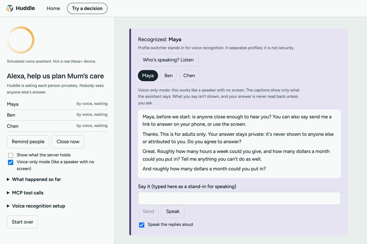The width and height of the screenshot is (367, 244).
Task: Click Who's speaking? Listen button
Action: pyautogui.click(x=168, y=60)
